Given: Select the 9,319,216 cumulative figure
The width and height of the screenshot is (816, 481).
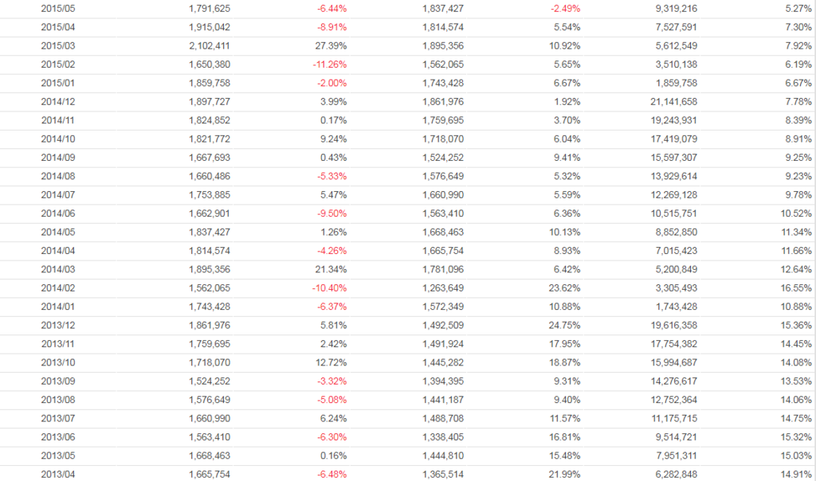Looking at the screenshot, I should point(678,8).
